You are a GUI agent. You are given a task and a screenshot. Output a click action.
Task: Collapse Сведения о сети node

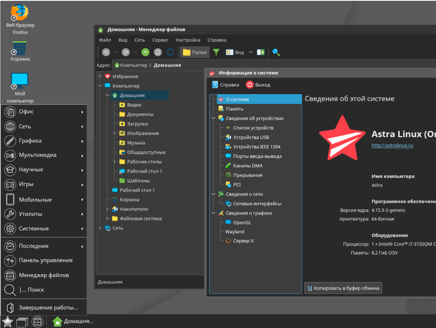coord(214,194)
